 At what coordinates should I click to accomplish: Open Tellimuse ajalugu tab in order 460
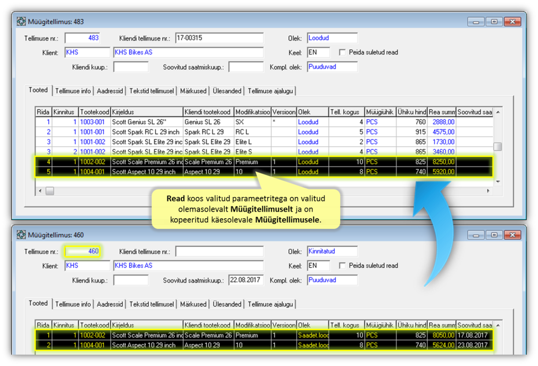pos(270,304)
